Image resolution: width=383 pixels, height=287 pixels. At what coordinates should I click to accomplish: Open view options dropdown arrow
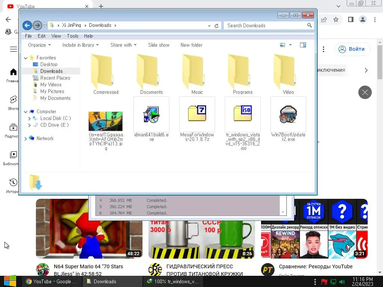click(x=290, y=45)
